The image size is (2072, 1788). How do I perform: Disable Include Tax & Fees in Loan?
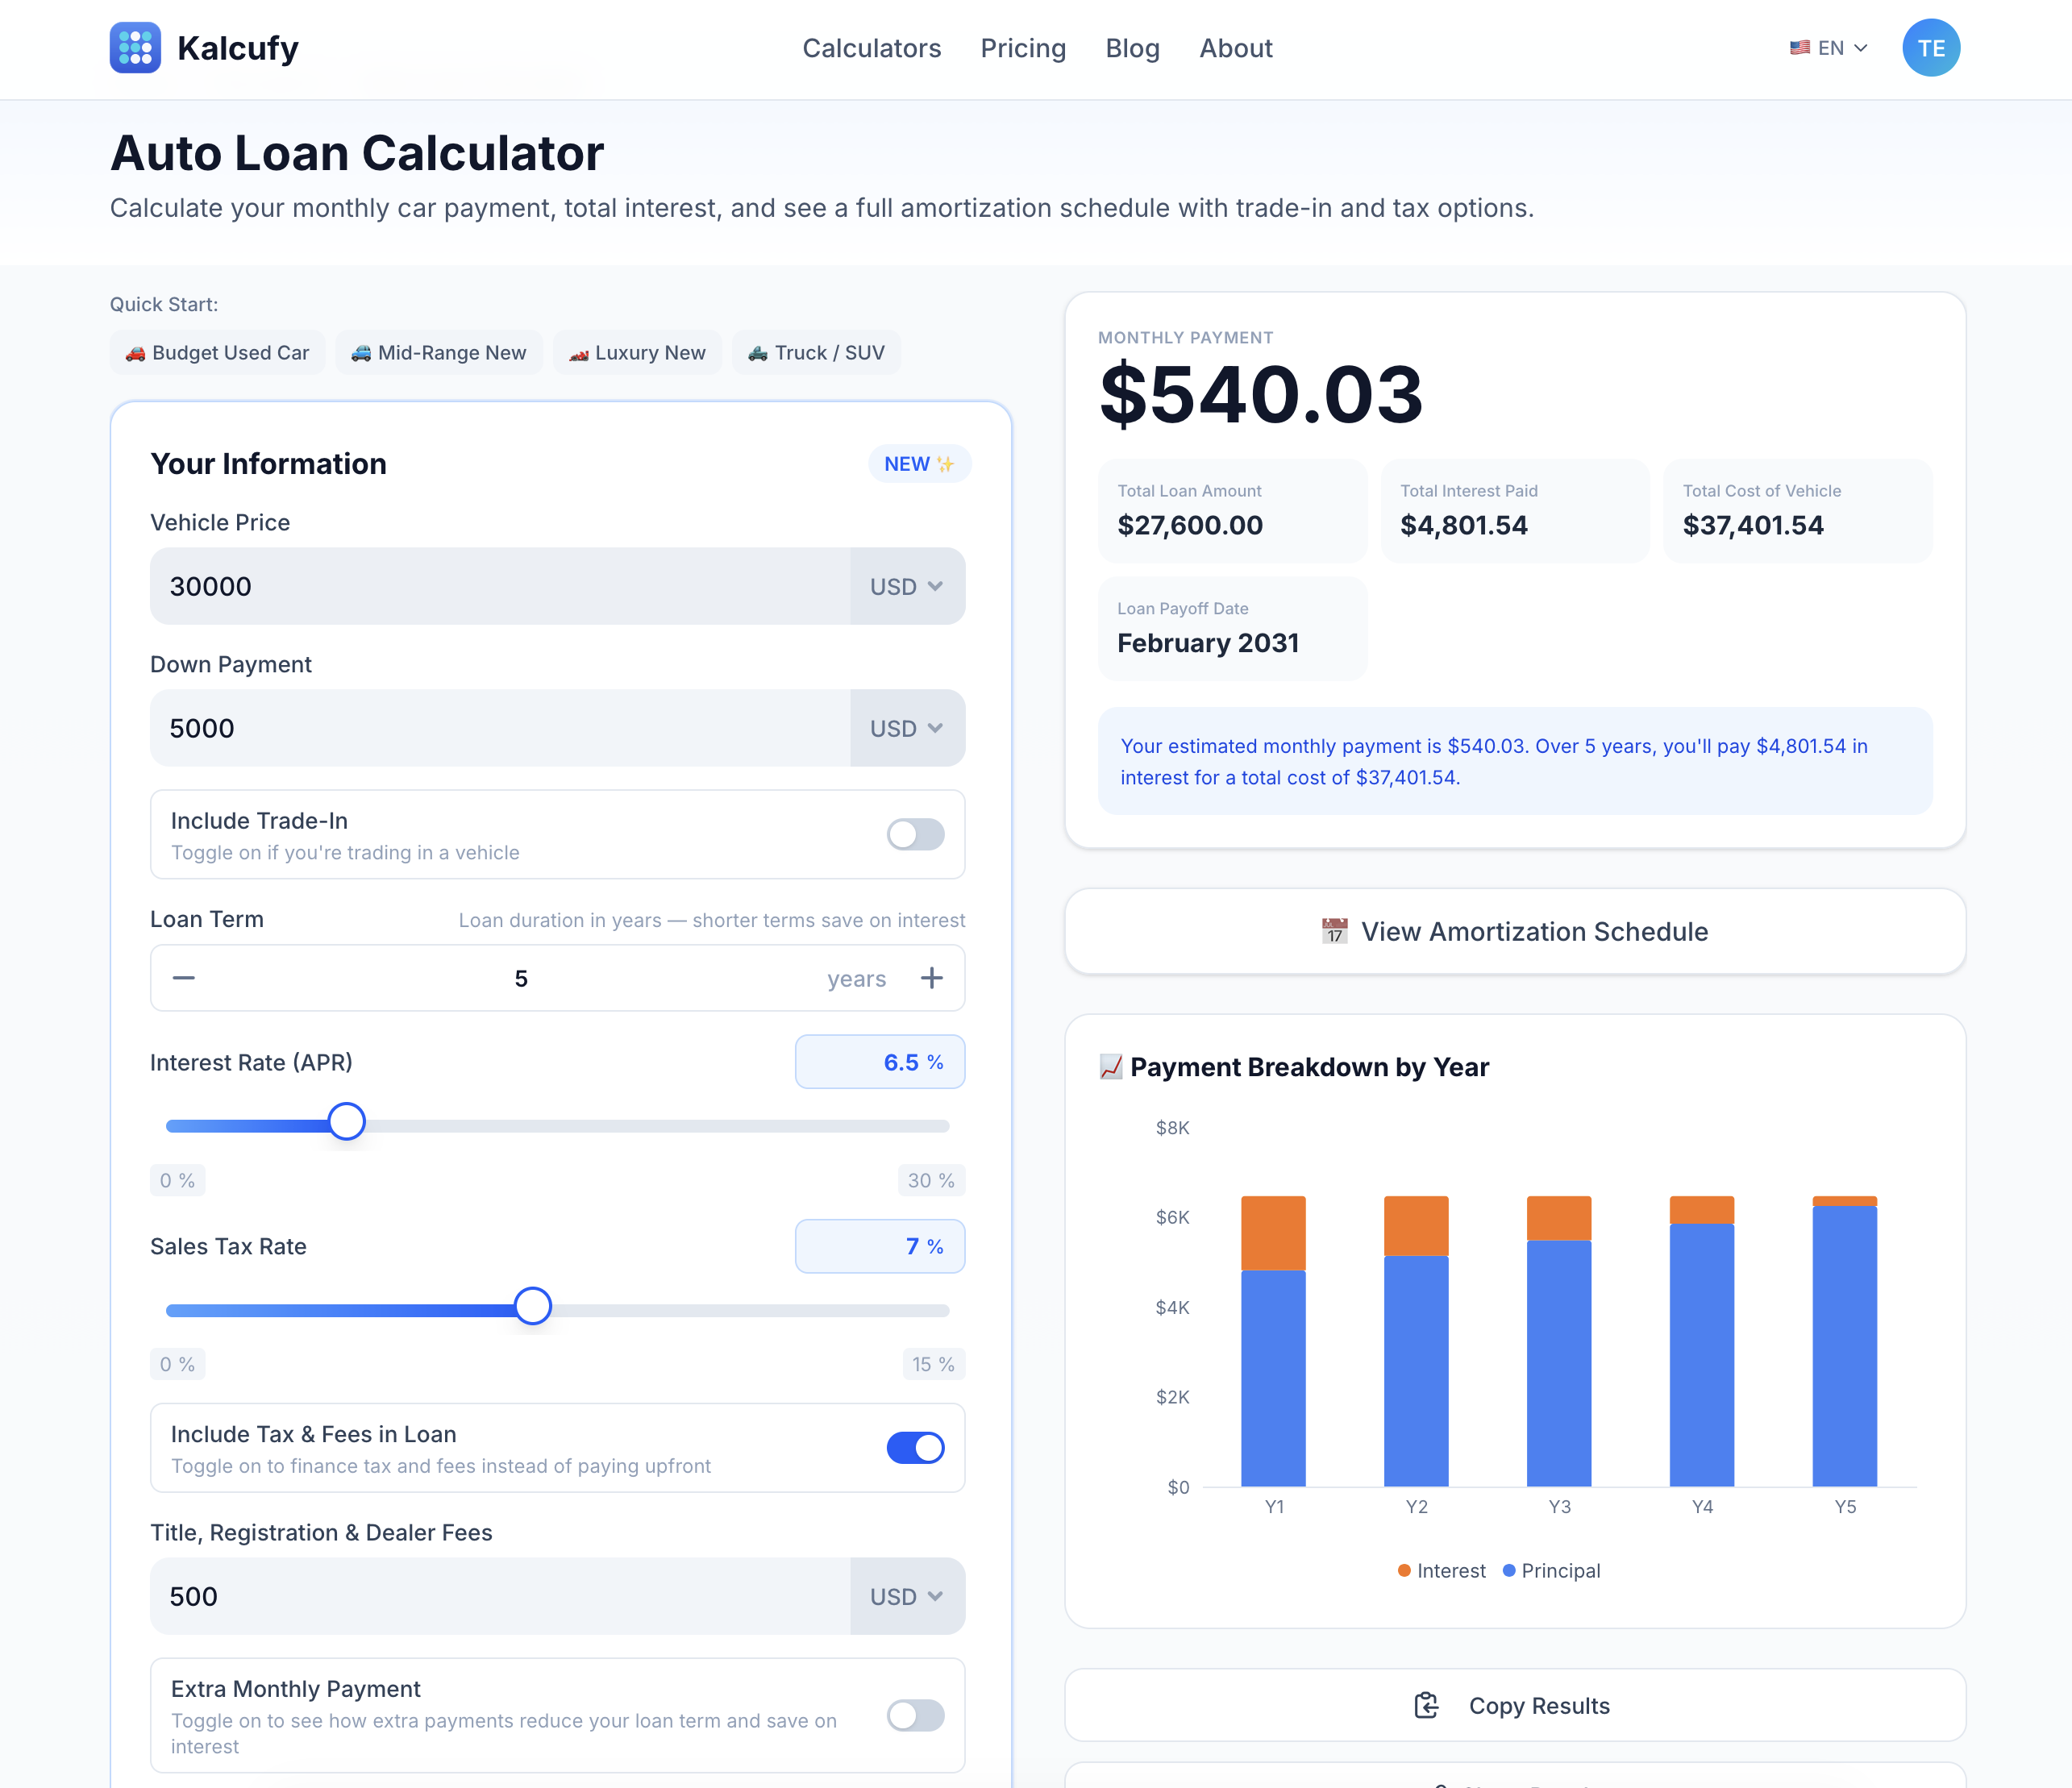[915, 1448]
